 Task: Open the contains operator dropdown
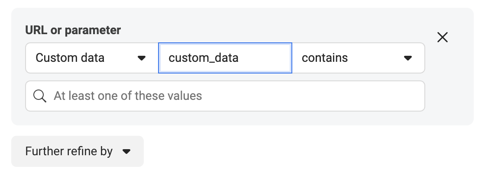click(358, 58)
